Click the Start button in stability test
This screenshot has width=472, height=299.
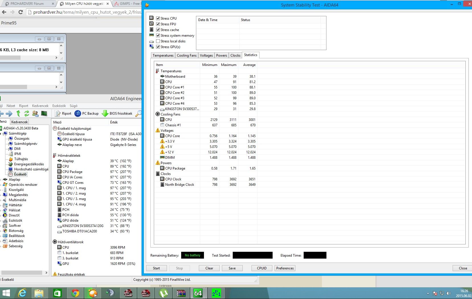click(x=156, y=268)
